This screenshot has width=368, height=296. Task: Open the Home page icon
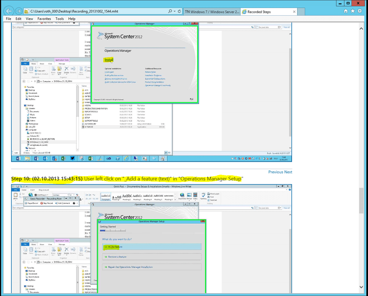pos(346,11)
